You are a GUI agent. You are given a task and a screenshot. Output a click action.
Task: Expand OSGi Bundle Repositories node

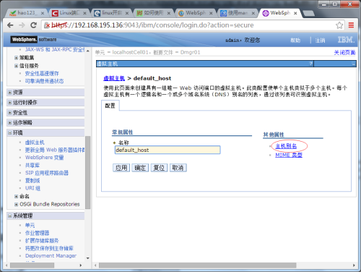16,204
